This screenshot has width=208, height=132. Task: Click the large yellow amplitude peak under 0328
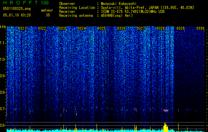coord(165,127)
